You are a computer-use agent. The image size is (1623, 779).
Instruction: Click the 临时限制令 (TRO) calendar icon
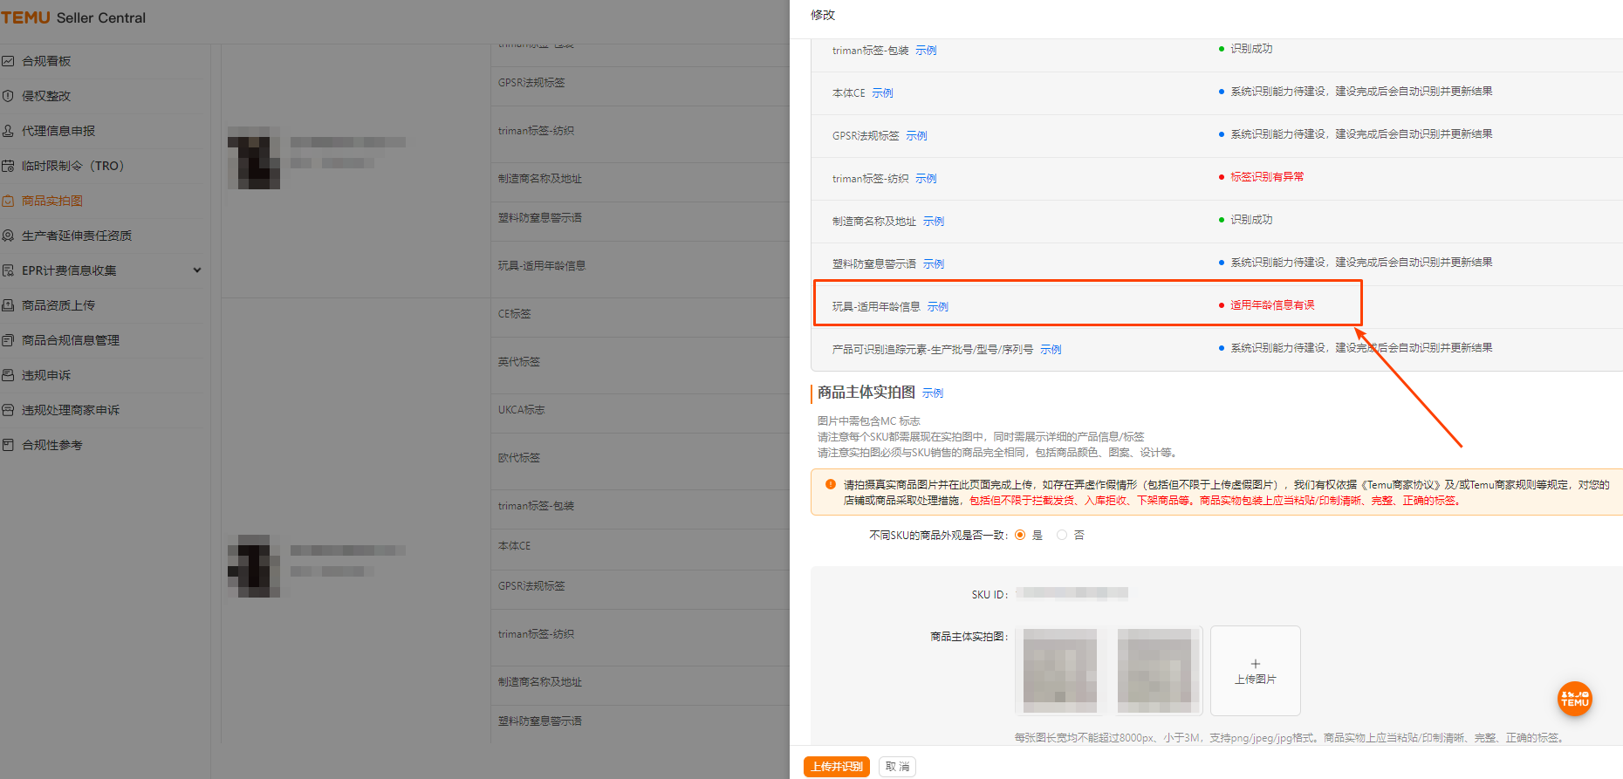click(8, 166)
